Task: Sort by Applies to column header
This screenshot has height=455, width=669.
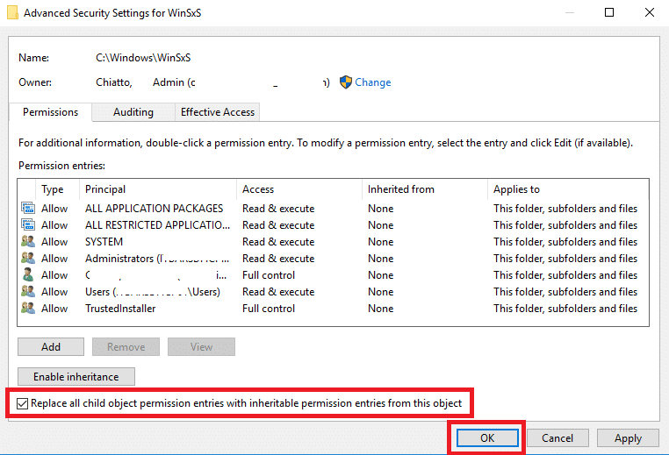Action: (x=568, y=189)
